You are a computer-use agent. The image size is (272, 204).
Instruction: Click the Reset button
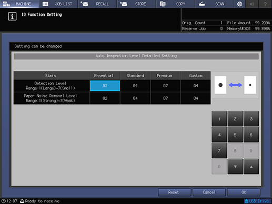point(175,192)
